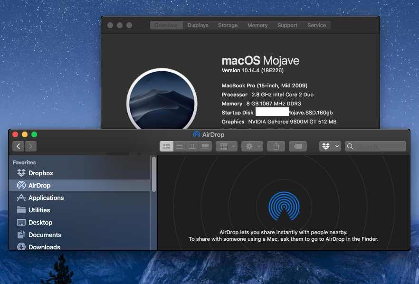This screenshot has height=284, width=419.
Task: Switch Finder to list view
Action: click(x=180, y=146)
